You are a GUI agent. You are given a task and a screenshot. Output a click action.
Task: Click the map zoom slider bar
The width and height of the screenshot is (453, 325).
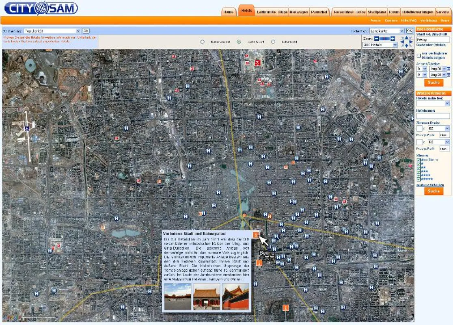coord(384,39)
